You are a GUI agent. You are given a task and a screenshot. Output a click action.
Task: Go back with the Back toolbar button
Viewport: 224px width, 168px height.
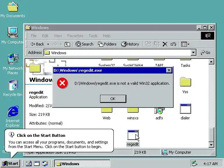point(37,44)
